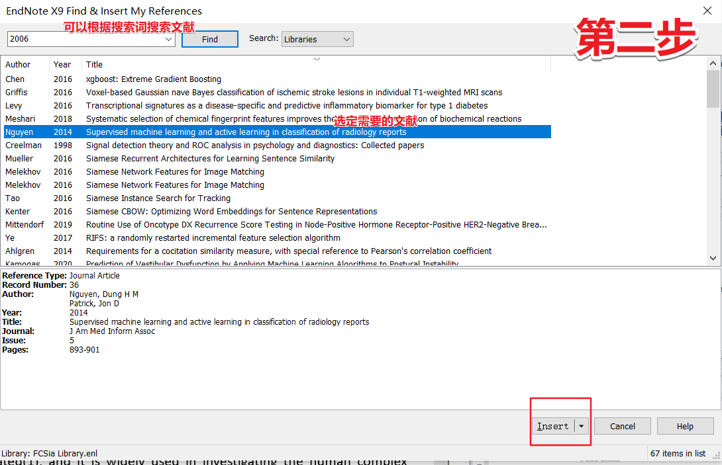This screenshot has height=465, width=722.
Task: Click scrollbar up arrow in reference list
Action: tap(713, 63)
